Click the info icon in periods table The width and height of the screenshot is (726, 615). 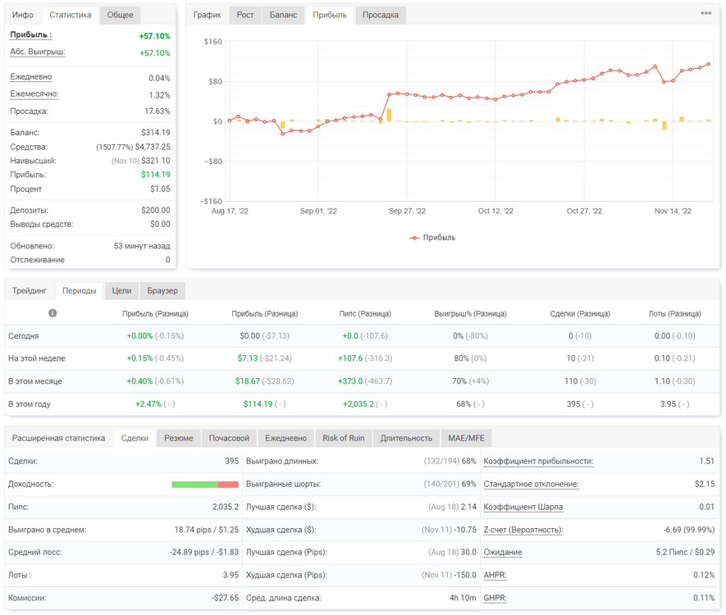click(x=53, y=313)
